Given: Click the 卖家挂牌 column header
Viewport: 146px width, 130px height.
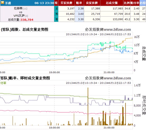Looking at the screenshot, I should pos(92,3).
